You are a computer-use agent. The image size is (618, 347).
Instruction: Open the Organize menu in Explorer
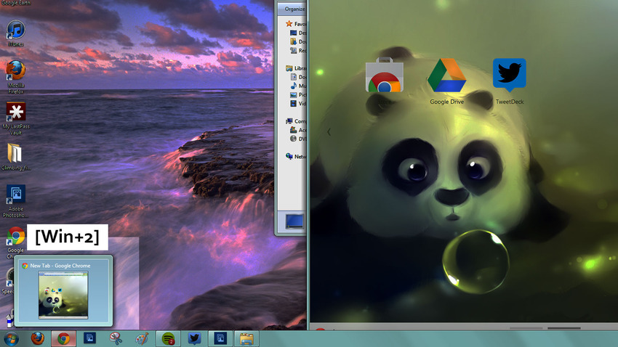tap(294, 9)
